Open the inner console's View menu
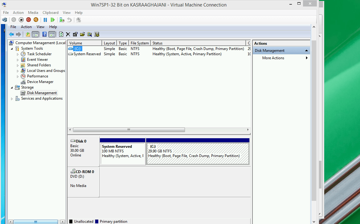Screen dimensions: 360x224 [x=40, y=27]
